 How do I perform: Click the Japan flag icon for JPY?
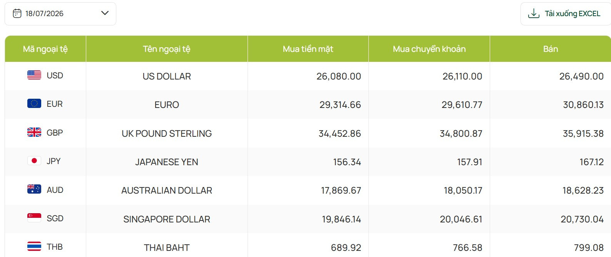point(34,161)
